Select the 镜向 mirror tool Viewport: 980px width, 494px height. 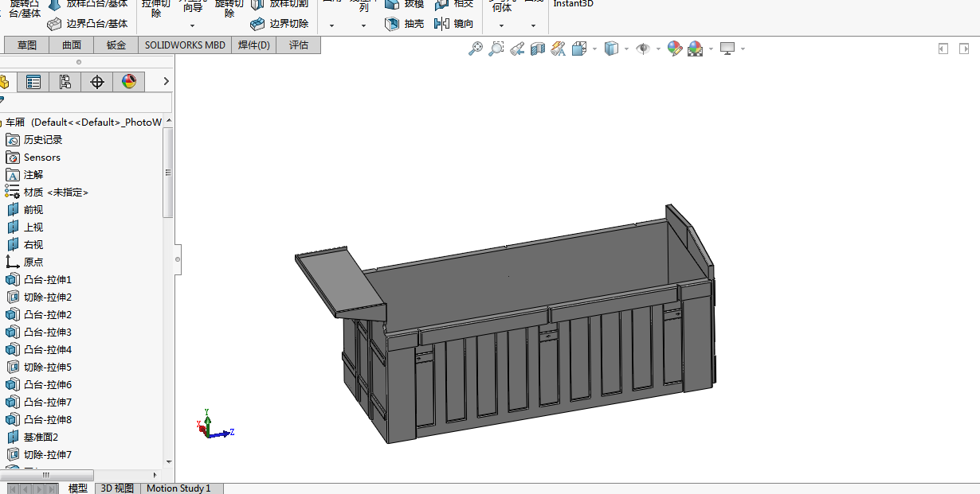pos(454,24)
